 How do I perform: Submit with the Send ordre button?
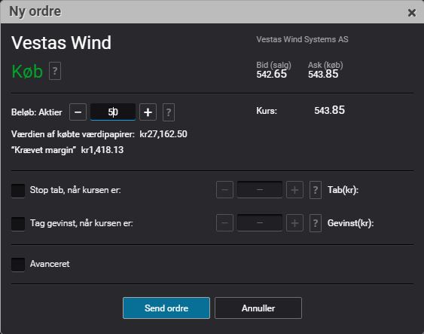(166, 308)
